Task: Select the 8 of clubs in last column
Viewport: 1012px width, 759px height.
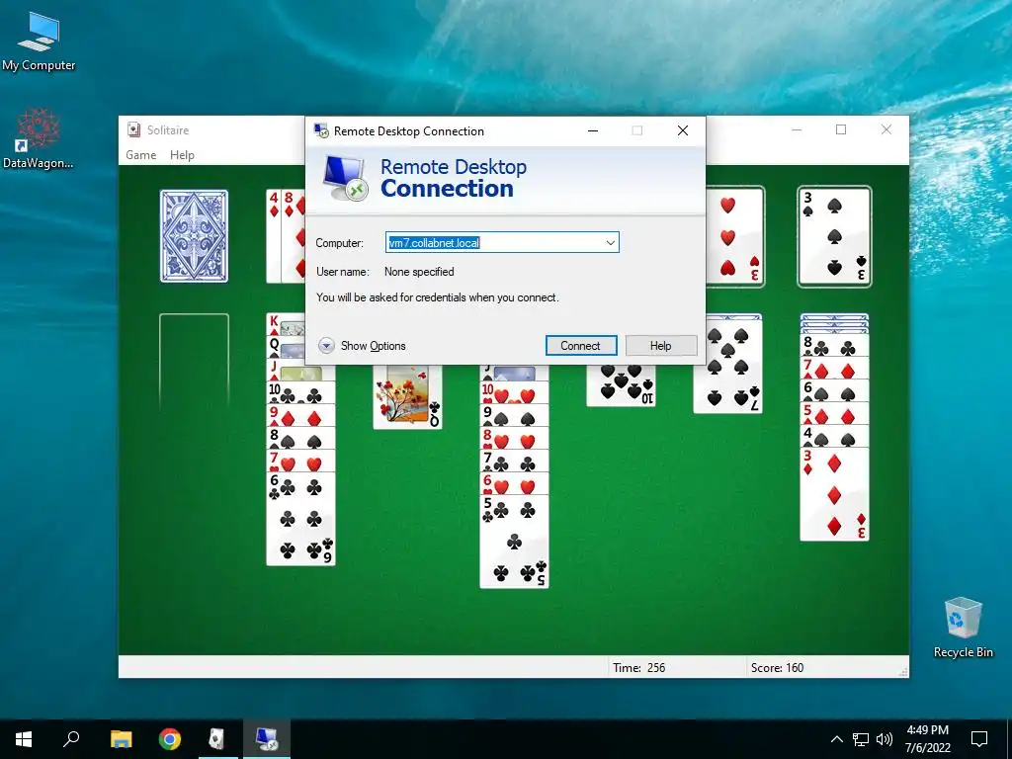Action: [x=834, y=347]
